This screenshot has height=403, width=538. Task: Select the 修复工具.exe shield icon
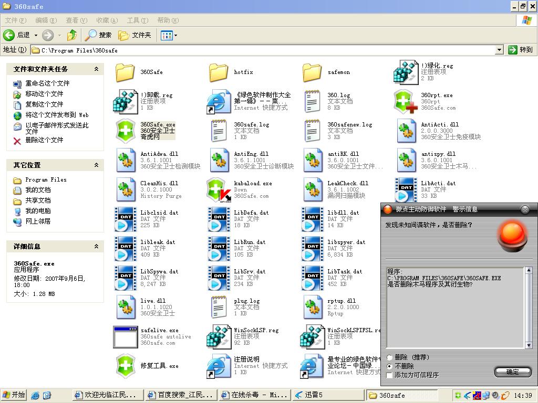[126, 366]
